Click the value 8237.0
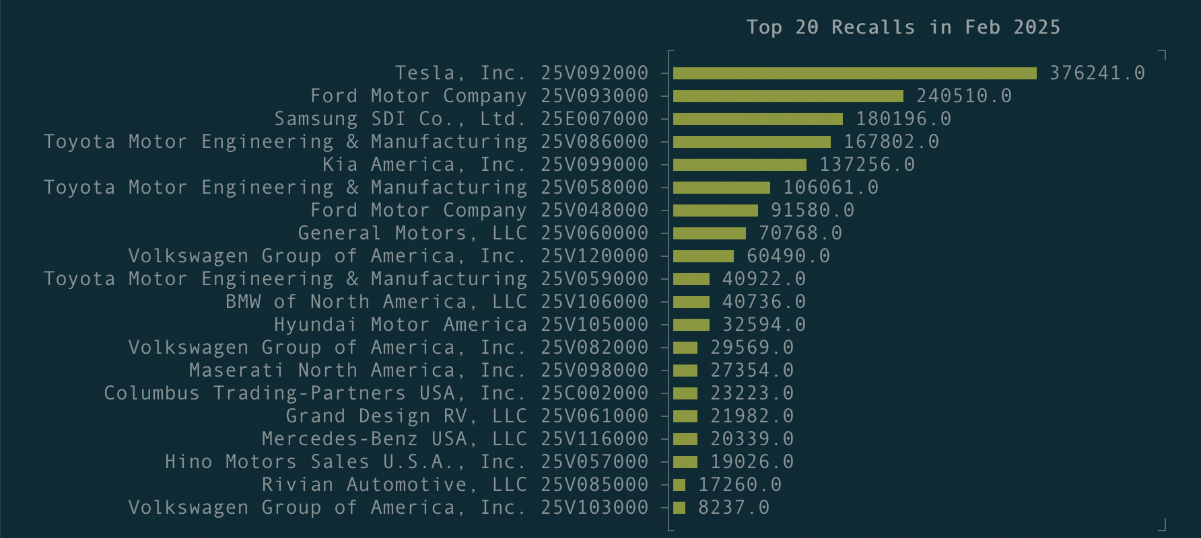 [734, 507]
